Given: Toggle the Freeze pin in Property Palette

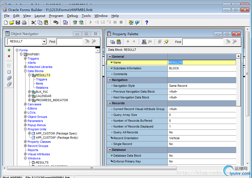Looking at the screenshot, I should 166,42.
